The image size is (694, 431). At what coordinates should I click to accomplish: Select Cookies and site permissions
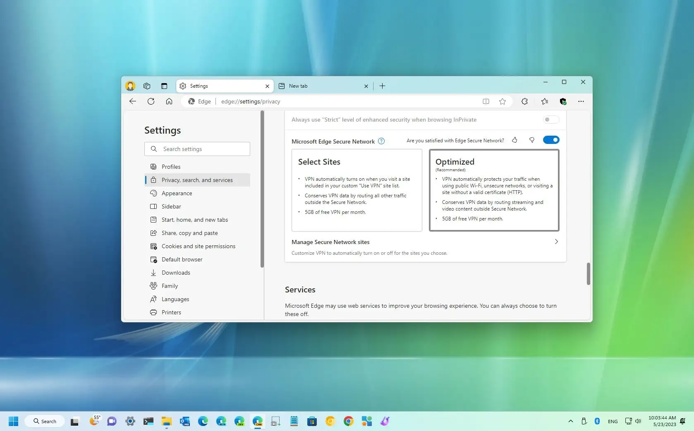(198, 246)
